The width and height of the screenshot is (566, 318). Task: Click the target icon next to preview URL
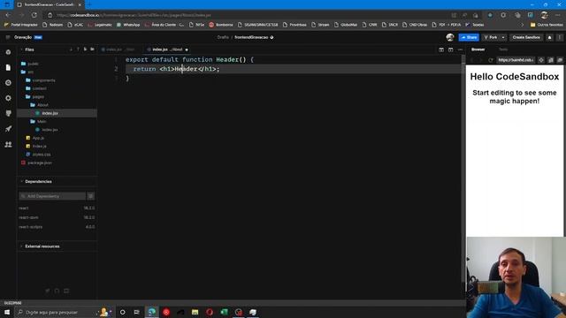(541, 60)
